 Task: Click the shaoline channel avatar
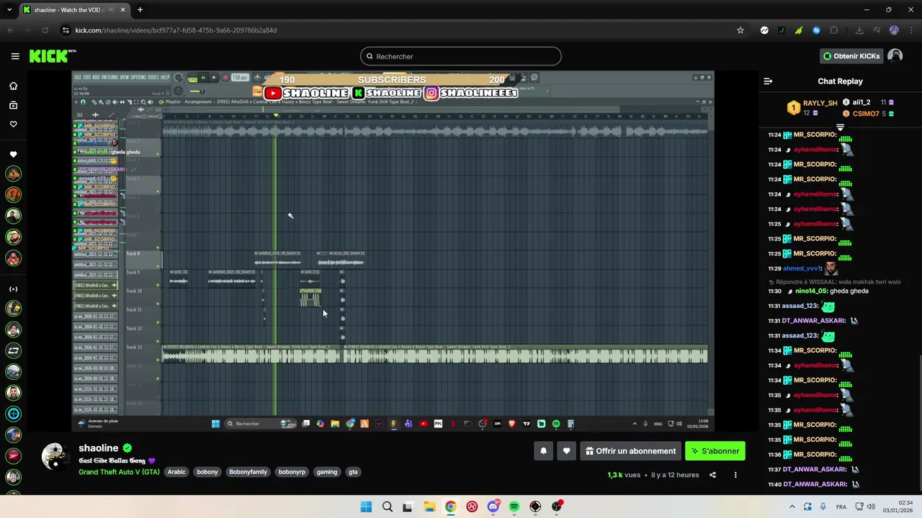54,457
